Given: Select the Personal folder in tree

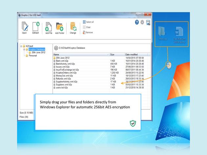Looking at the screenshot, I should [33, 55].
